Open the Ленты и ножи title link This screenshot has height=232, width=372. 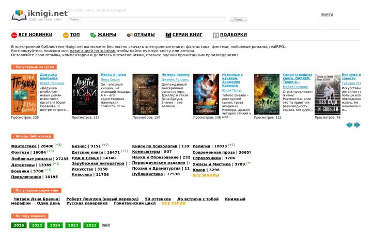(113, 75)
